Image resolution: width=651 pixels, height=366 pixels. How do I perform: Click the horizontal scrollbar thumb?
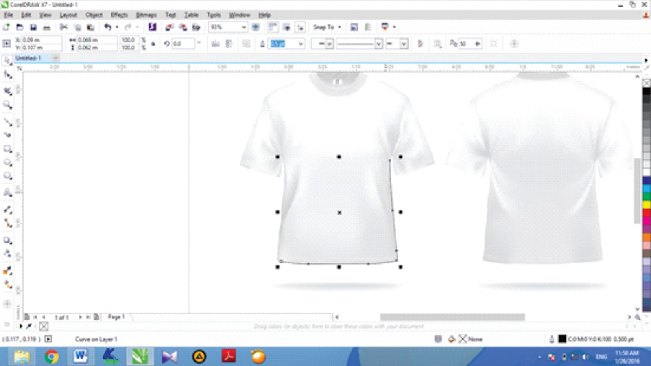(452, 317)
